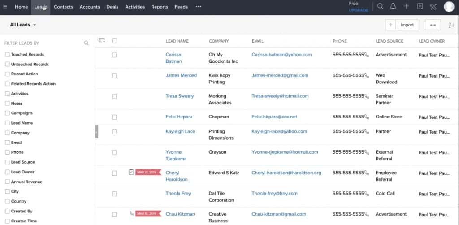Click the plus create-new icon in top bar
Image resolution: width=459 pixels, height=225 pixels.
(x=406, y=6)
